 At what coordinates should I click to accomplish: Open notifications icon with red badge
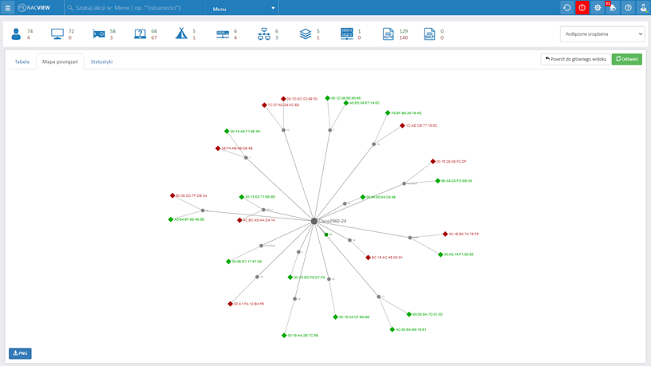[x=613, y=8]
